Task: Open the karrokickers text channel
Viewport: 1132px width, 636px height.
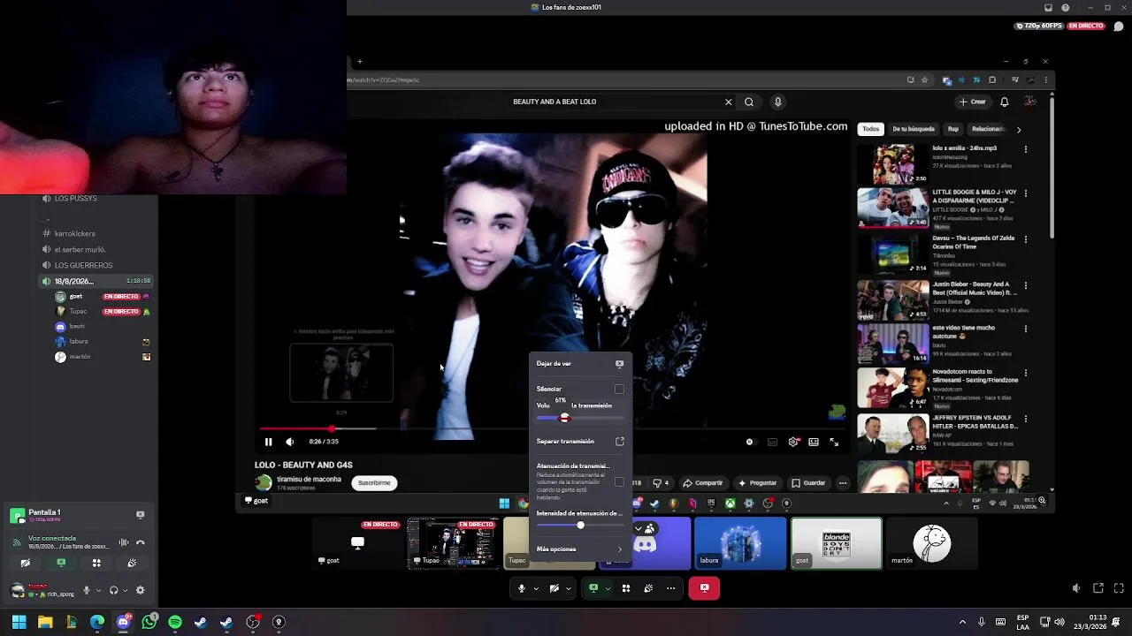Action: point(74,234)
